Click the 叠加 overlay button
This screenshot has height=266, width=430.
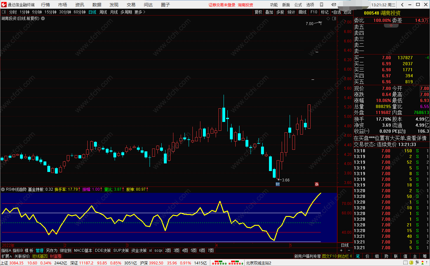[x=269, y=12]
